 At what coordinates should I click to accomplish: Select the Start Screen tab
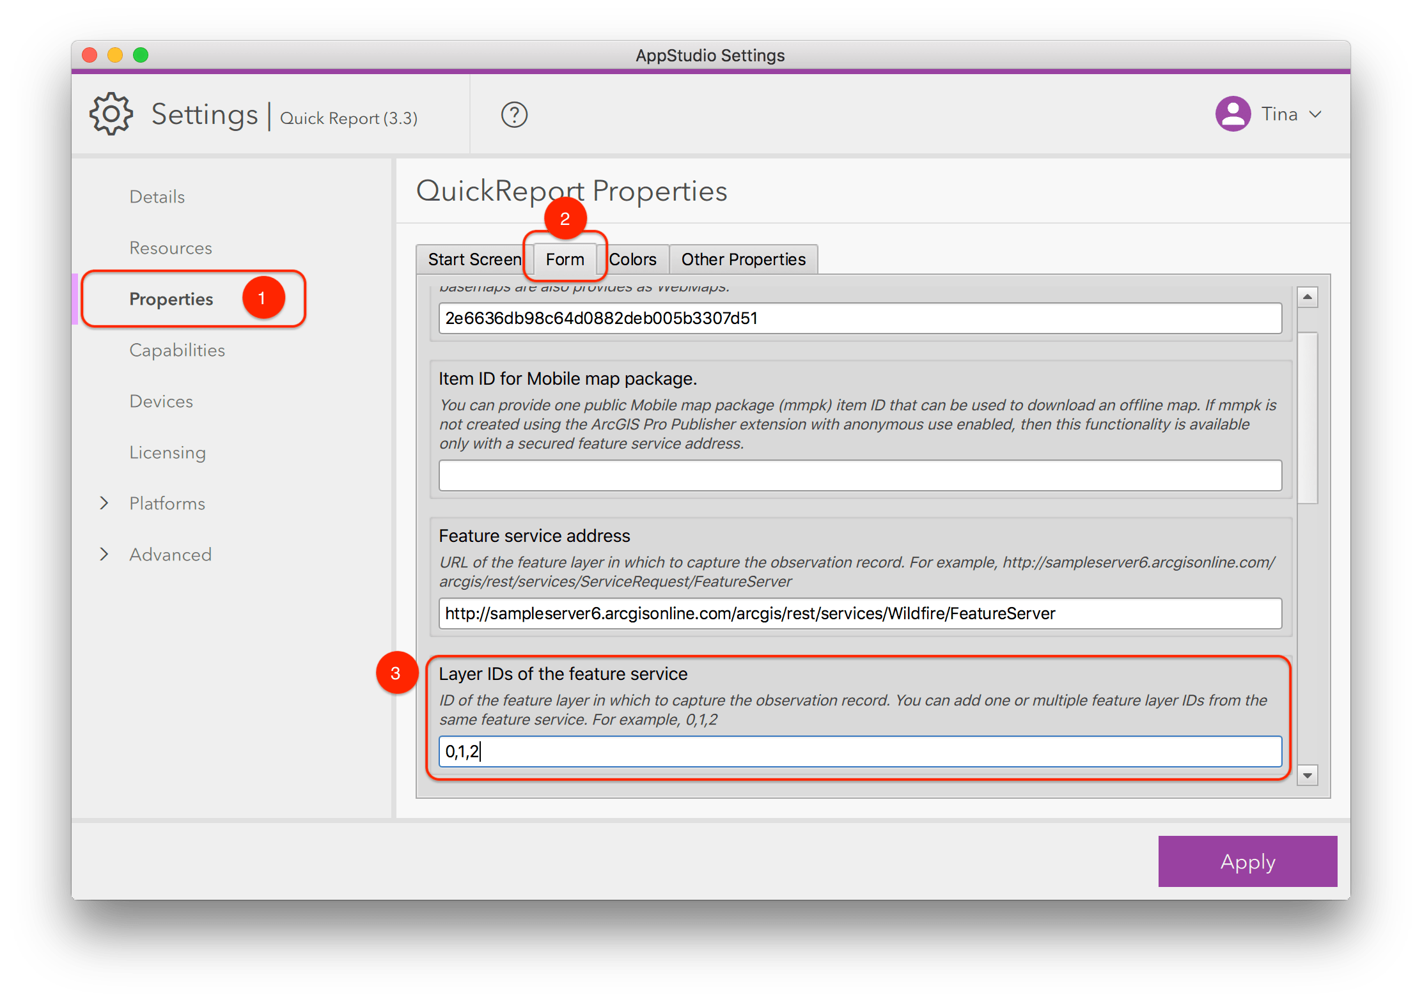pos(474,259)
